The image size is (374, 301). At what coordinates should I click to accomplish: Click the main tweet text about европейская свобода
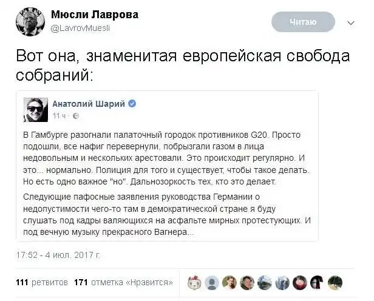tap(183, 67)
